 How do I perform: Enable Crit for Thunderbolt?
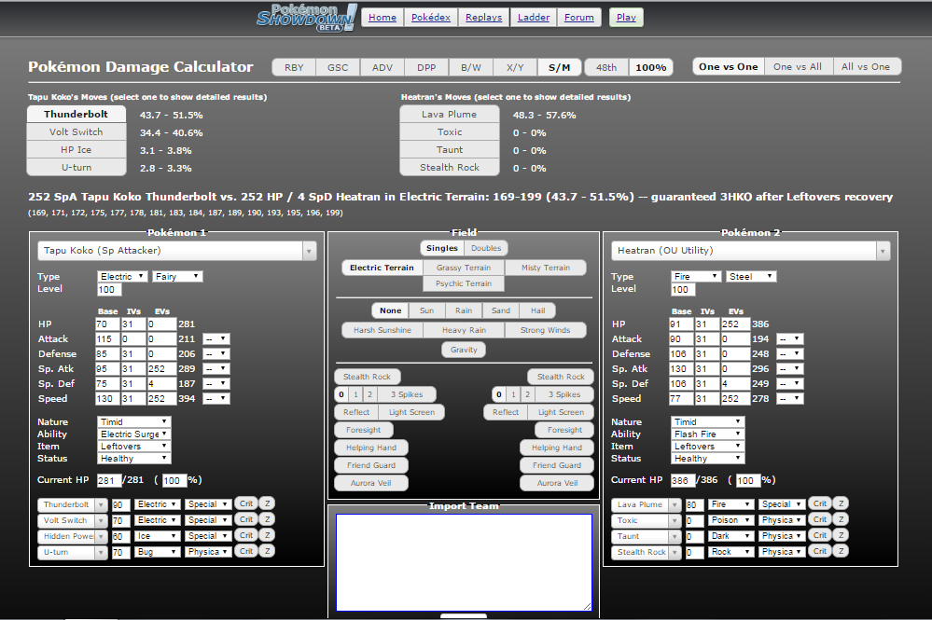tap(246, 503)
